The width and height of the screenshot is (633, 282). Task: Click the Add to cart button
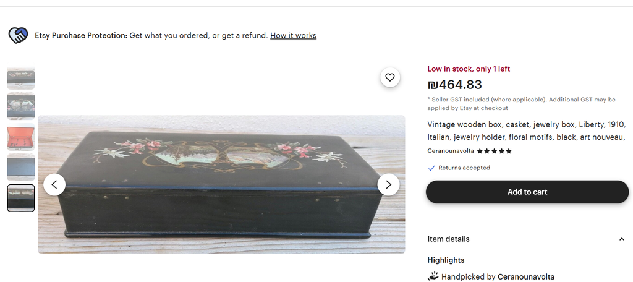coord(527,192)
